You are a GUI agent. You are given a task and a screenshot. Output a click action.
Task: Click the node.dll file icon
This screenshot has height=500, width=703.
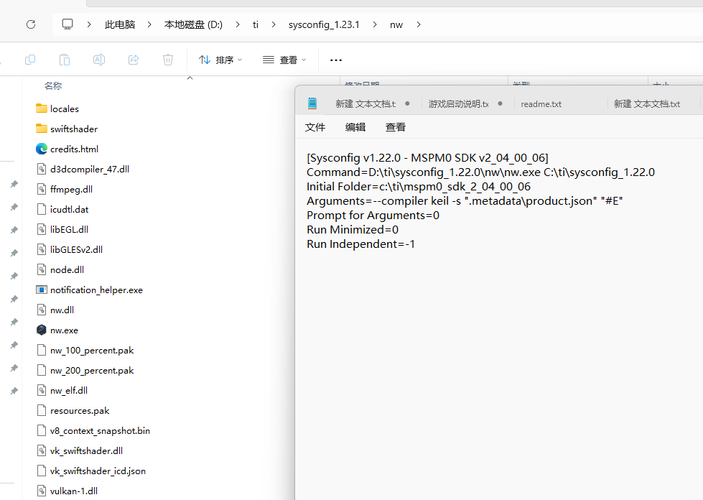(41, 269)
